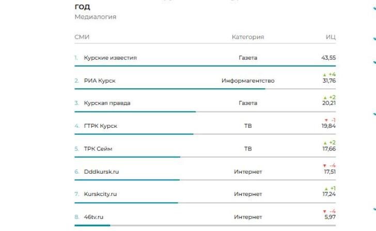The image size is (376, 231).
Task: Click red down arrow for Dddkursk.ru
Action: [325, 166]
